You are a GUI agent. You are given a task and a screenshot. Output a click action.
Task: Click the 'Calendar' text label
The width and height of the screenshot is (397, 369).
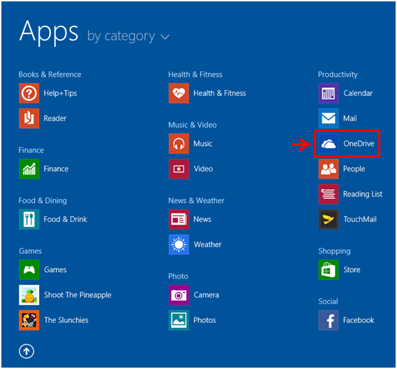(358, 93)
